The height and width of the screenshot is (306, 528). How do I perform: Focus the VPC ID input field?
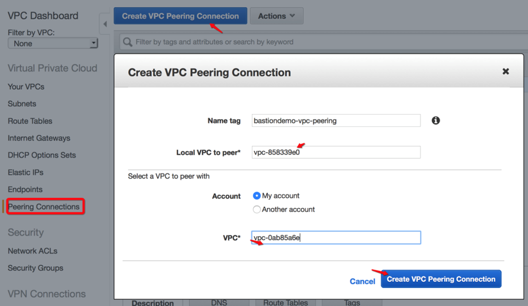(x=336, y=238)
